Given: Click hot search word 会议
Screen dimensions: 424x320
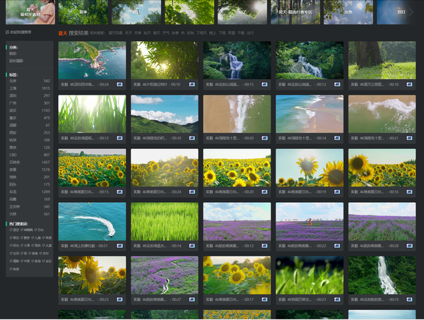Looking at the screenshot, I should 47,261.
